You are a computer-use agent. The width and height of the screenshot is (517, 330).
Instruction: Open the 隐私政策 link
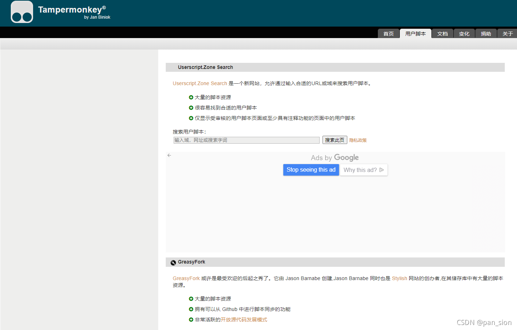pyautogui.click(x=358, y=140)
